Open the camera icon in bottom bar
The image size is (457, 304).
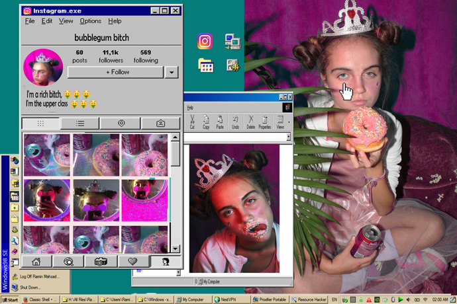(x=101, y=261)
